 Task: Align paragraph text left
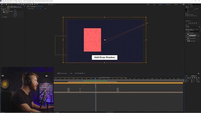[186, 78]
